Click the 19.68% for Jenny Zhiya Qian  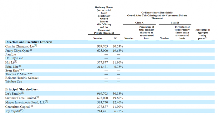pyautogui.click(x=118, y=51)
